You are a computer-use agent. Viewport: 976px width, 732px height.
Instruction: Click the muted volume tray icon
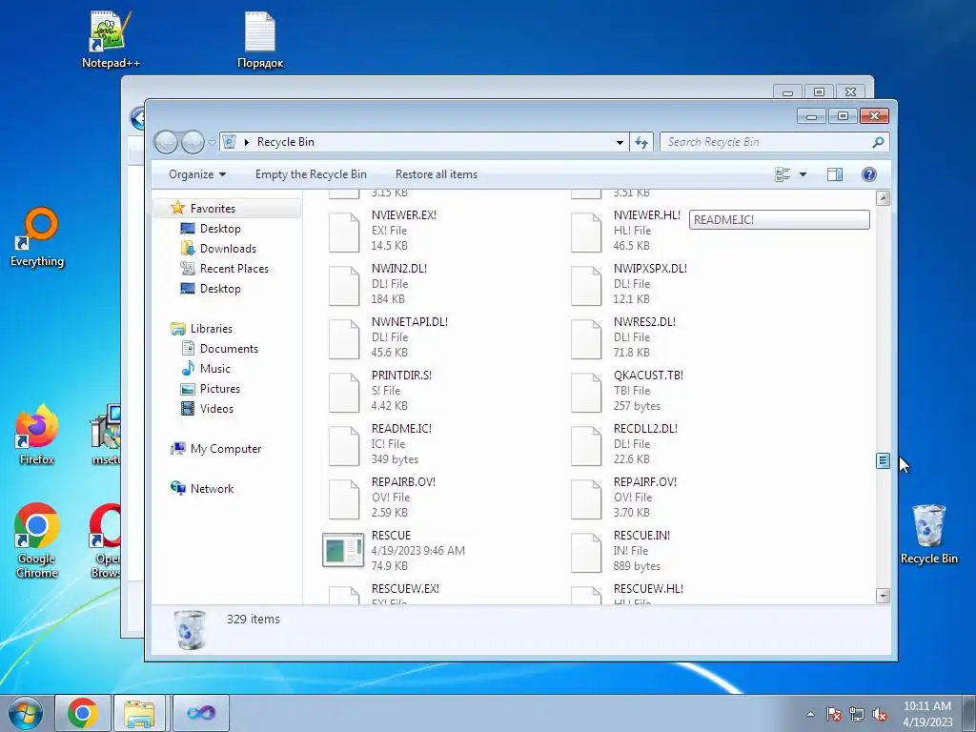pyautogui.click(x=880, y=714)
